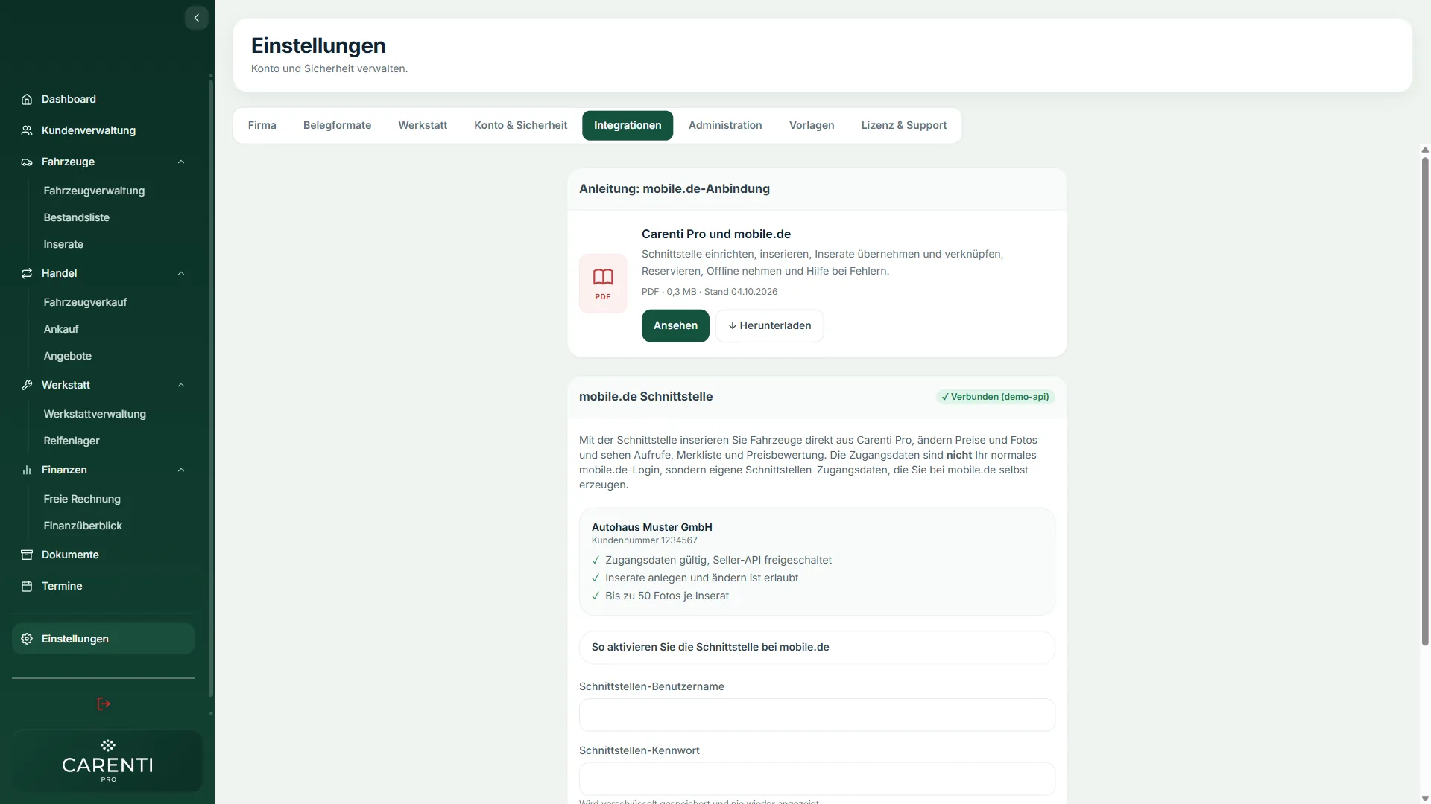Click the Ansehen button
Viewport: 1431px width, 804px height.
point(675,325)
